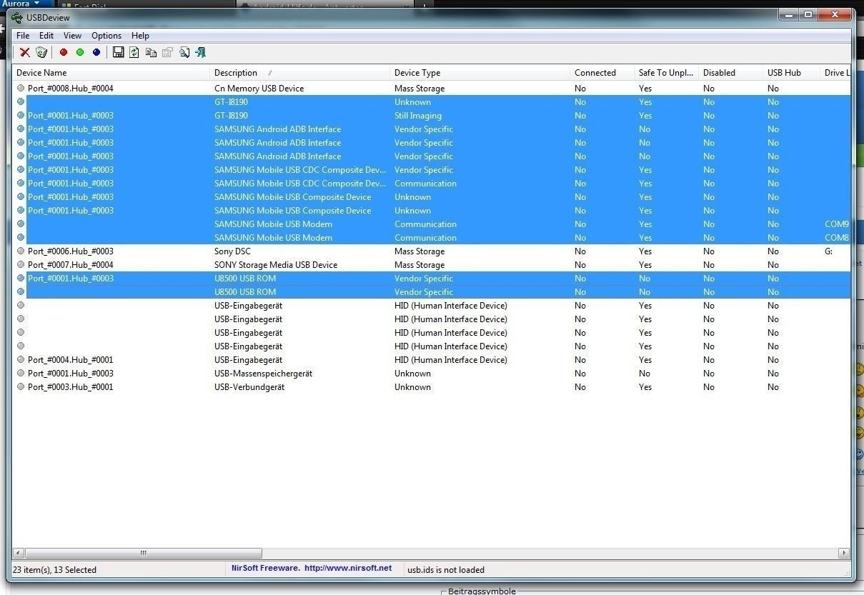Click status icon of SONY Storage Media row
864x595 pixels.
21,265
